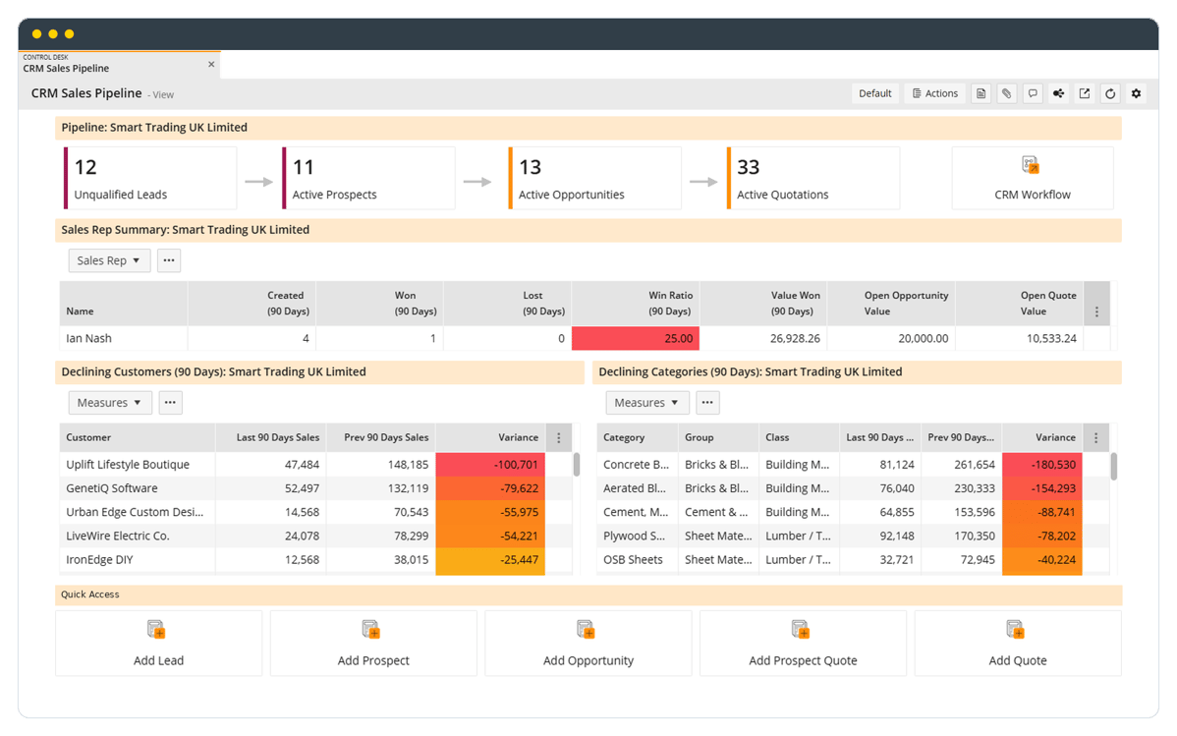Screen dimensions: 1177x736
Task: Open the settings gear icon
Action: point(1137,94)
